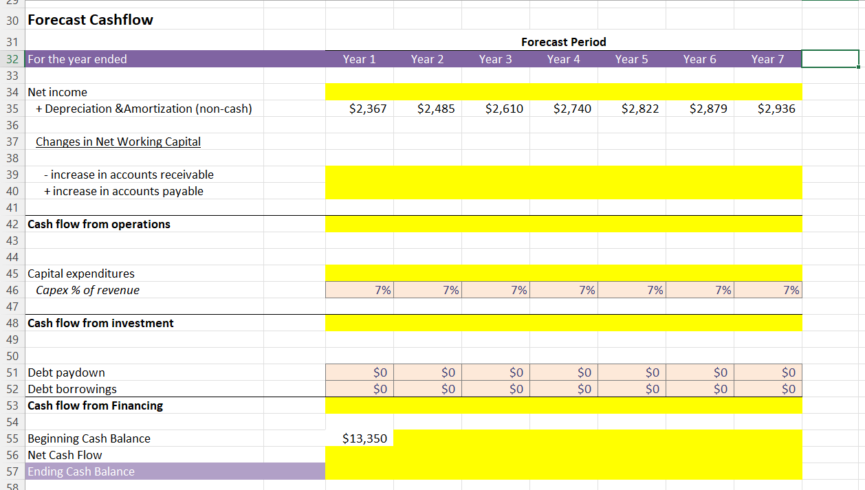
Task: Click Year 3 Debt borrowings $0 cell
Action: pyautogui.click(x=495, y=389)
